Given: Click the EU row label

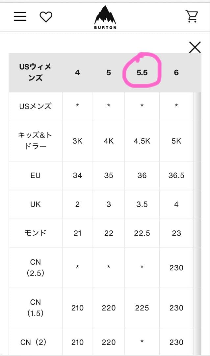Looking at the screenshot, I should [35, 175].
